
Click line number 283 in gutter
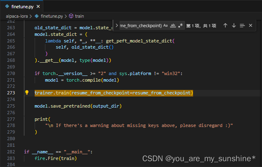pyautogui.click(x=11, y=158)
